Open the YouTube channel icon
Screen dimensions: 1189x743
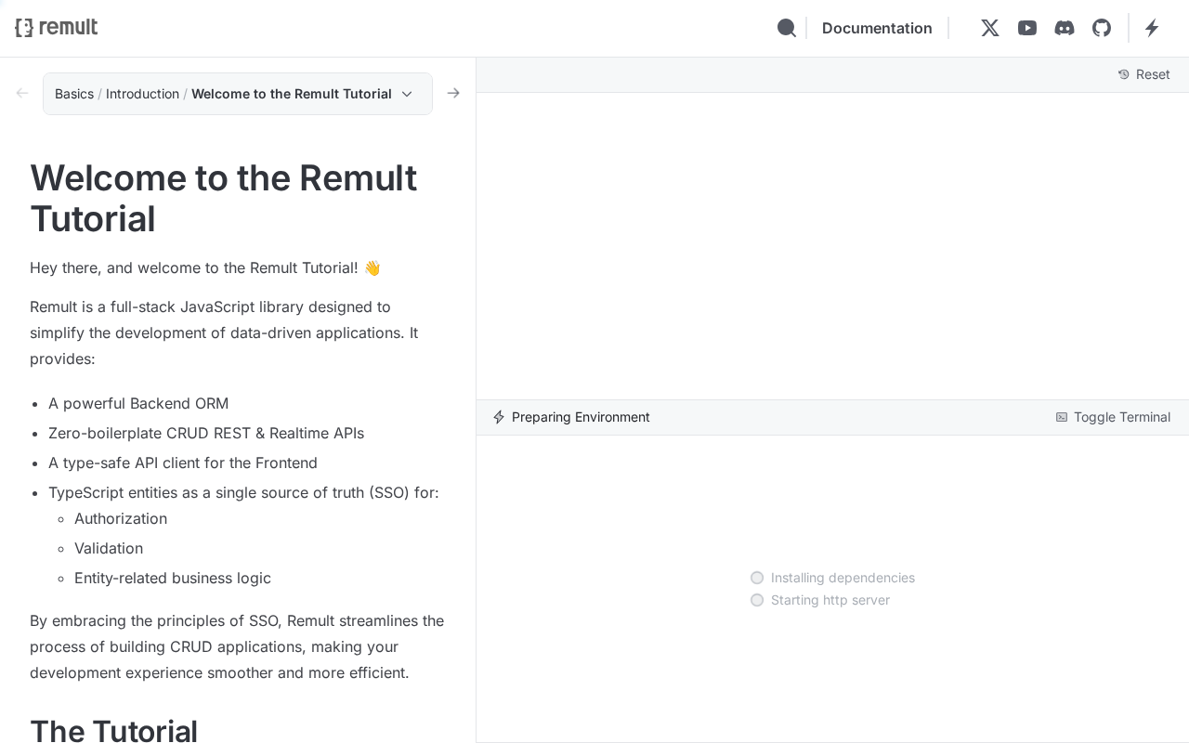point(1027,28)
